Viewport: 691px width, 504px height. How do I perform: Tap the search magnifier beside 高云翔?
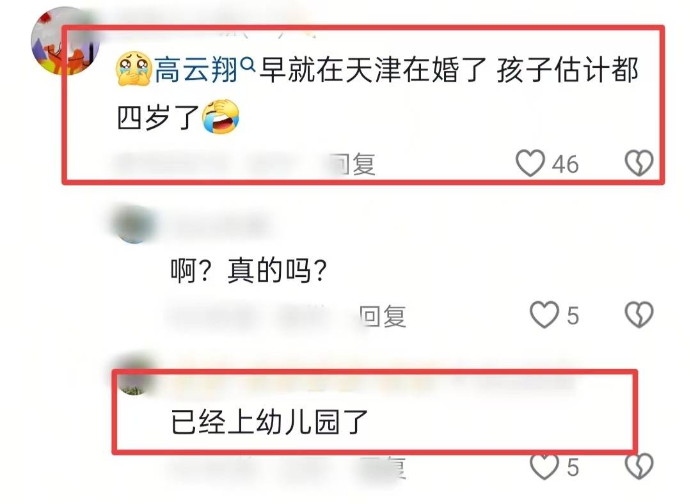248,65
